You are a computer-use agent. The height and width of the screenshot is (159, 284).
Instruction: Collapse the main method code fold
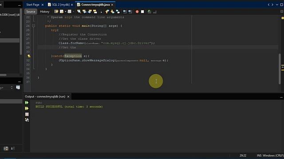coord(34,26)
